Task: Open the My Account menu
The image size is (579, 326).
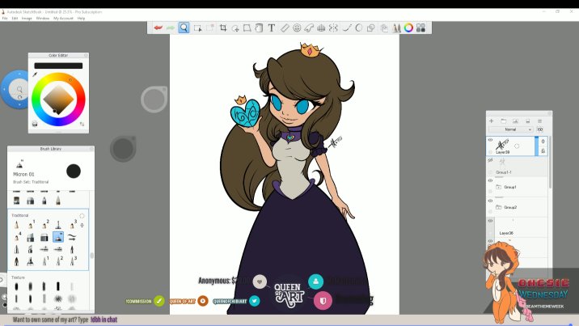Action: click(x=63, y=18)
